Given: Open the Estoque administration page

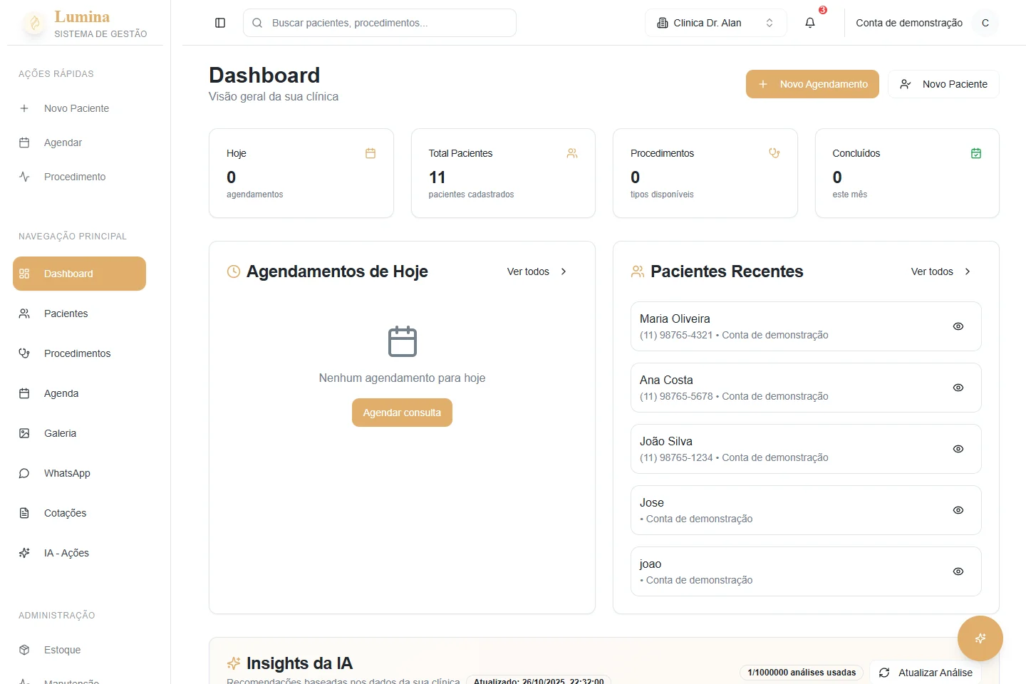Looking at the screenshot, I should [79, 650].
